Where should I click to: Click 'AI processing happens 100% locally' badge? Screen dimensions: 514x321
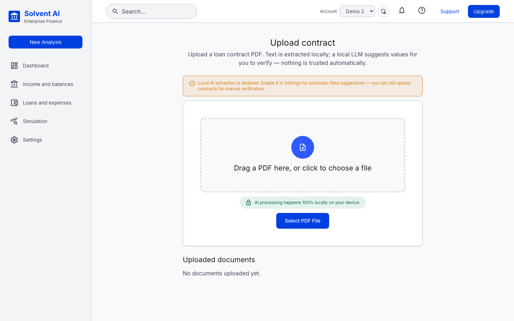pyautogui.click(x=303, y=203)
